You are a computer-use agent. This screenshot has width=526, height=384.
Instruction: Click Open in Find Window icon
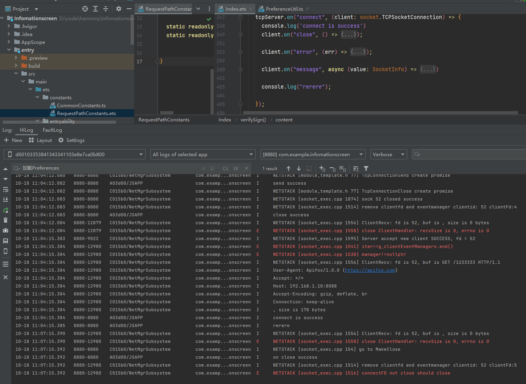click(x=356, y=168)
